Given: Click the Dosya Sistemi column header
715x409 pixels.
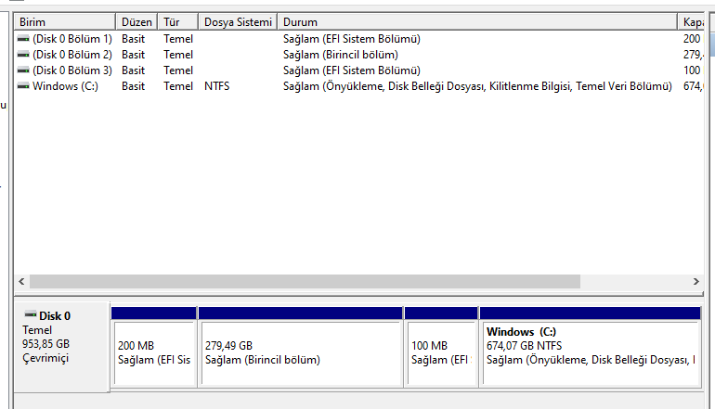Looking at the screenshot, I should [x=239, y=20].
